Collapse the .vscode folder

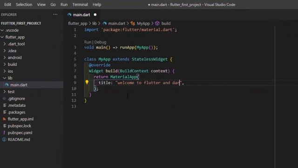tap(2, 30)
